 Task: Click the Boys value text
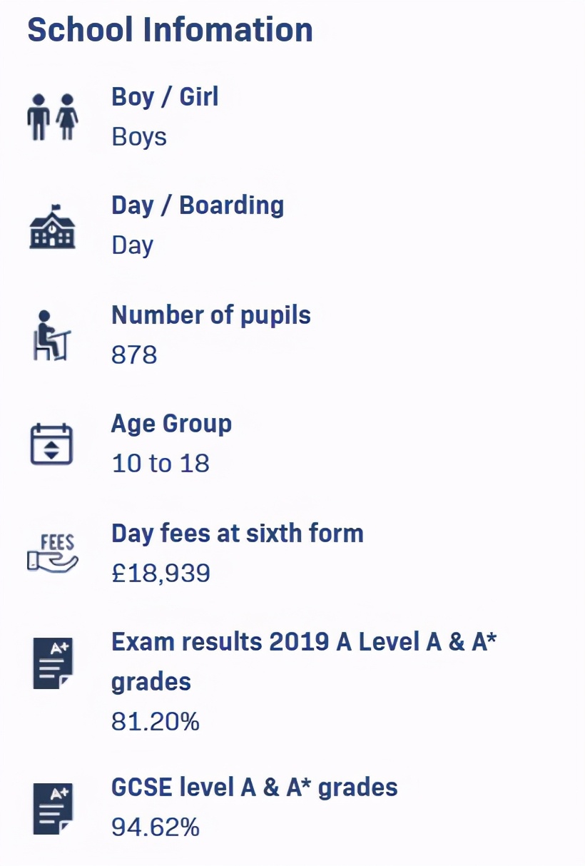[x=139, y=136]
